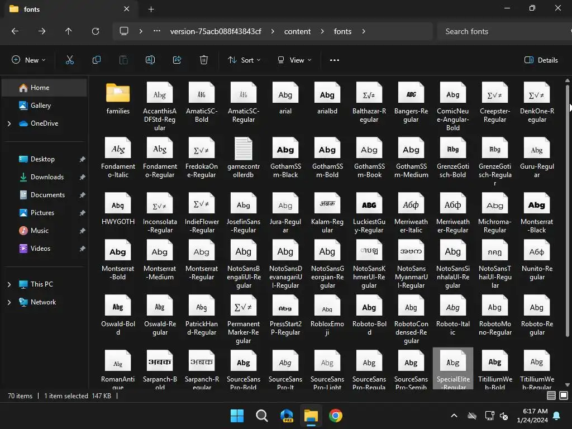Open Home in navigation pane

coord(44,88)
